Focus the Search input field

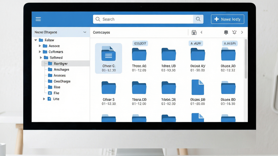143,19
